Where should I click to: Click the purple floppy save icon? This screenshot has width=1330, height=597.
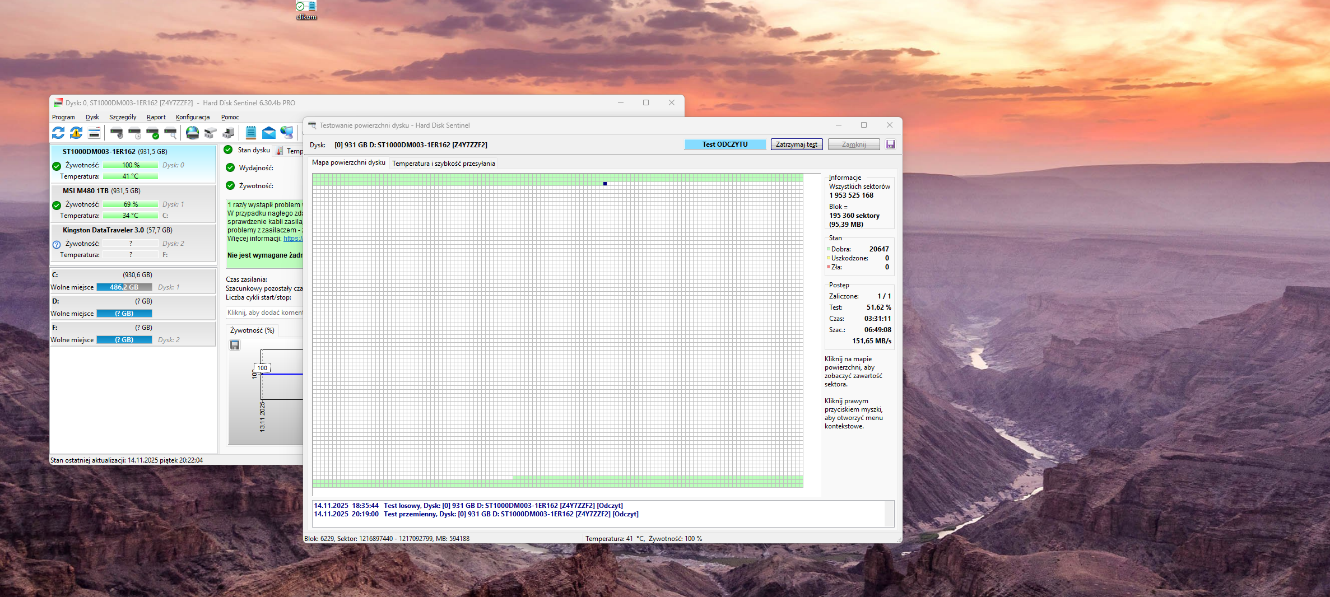pyautogui.click(x=890, y=144)
